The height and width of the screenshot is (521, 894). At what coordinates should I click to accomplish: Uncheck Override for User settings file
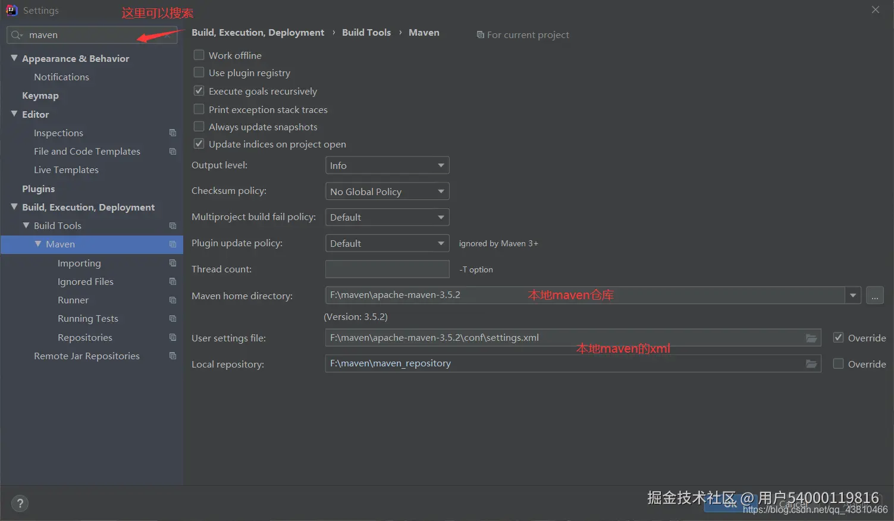(x=838, y=338)
